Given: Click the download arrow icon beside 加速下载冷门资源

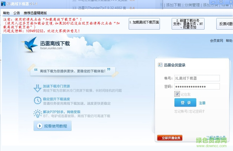Looking at the screenshot, I should [x=38, y=88].
